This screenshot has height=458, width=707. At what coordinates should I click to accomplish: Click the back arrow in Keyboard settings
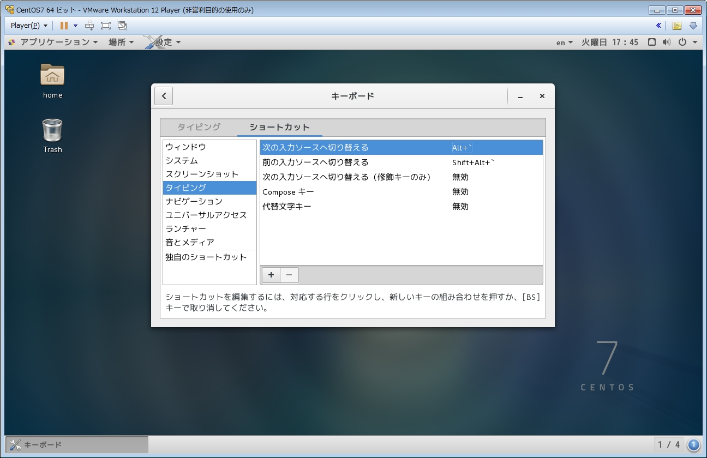point(164,96)
